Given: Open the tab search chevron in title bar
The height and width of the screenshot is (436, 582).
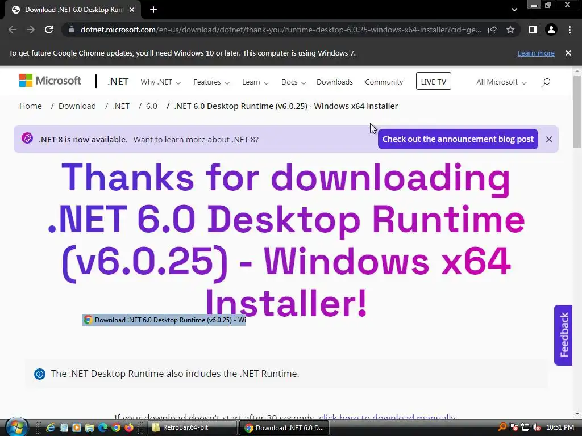Looking at the screenshot, I should tap(514, 10).
